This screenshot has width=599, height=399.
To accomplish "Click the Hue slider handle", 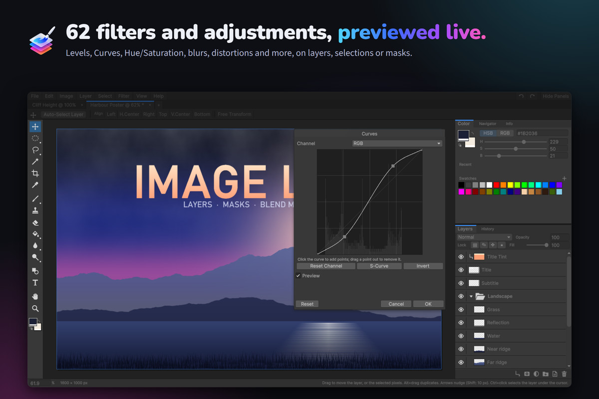I will [x=524, y=142].
